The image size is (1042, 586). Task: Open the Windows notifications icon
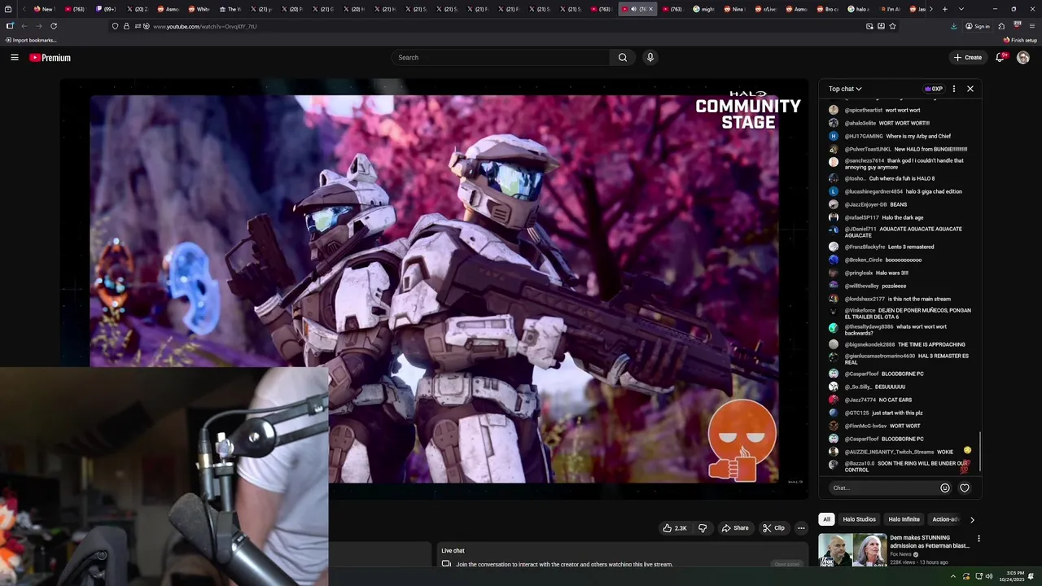pyautogui.click(x=1031, y=576)
